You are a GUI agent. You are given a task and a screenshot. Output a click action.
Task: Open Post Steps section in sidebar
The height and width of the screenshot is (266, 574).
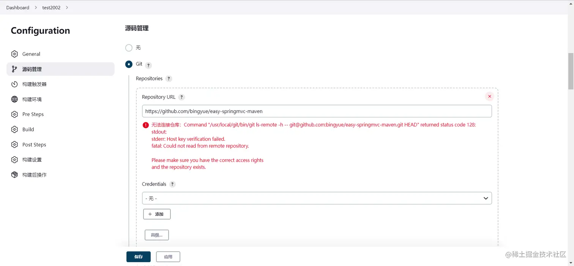tap(34, 145)
